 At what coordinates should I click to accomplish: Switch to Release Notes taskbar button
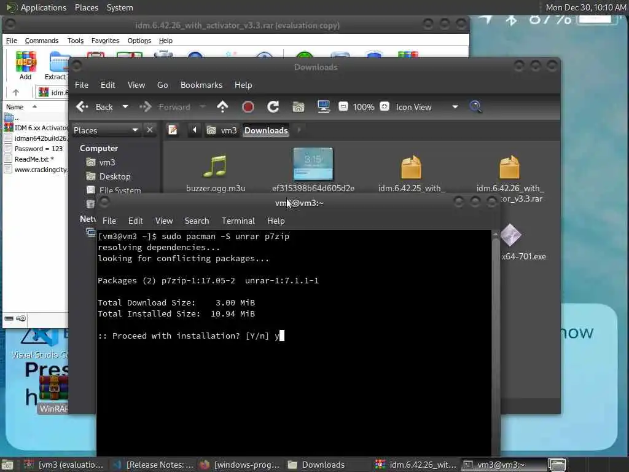tap(153, 465)
